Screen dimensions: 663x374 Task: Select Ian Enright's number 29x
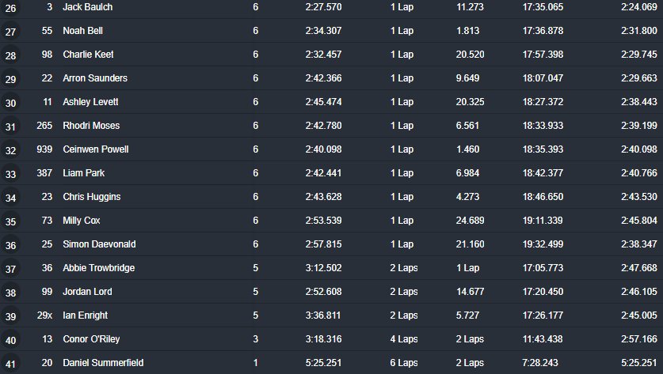coord(44,315)
